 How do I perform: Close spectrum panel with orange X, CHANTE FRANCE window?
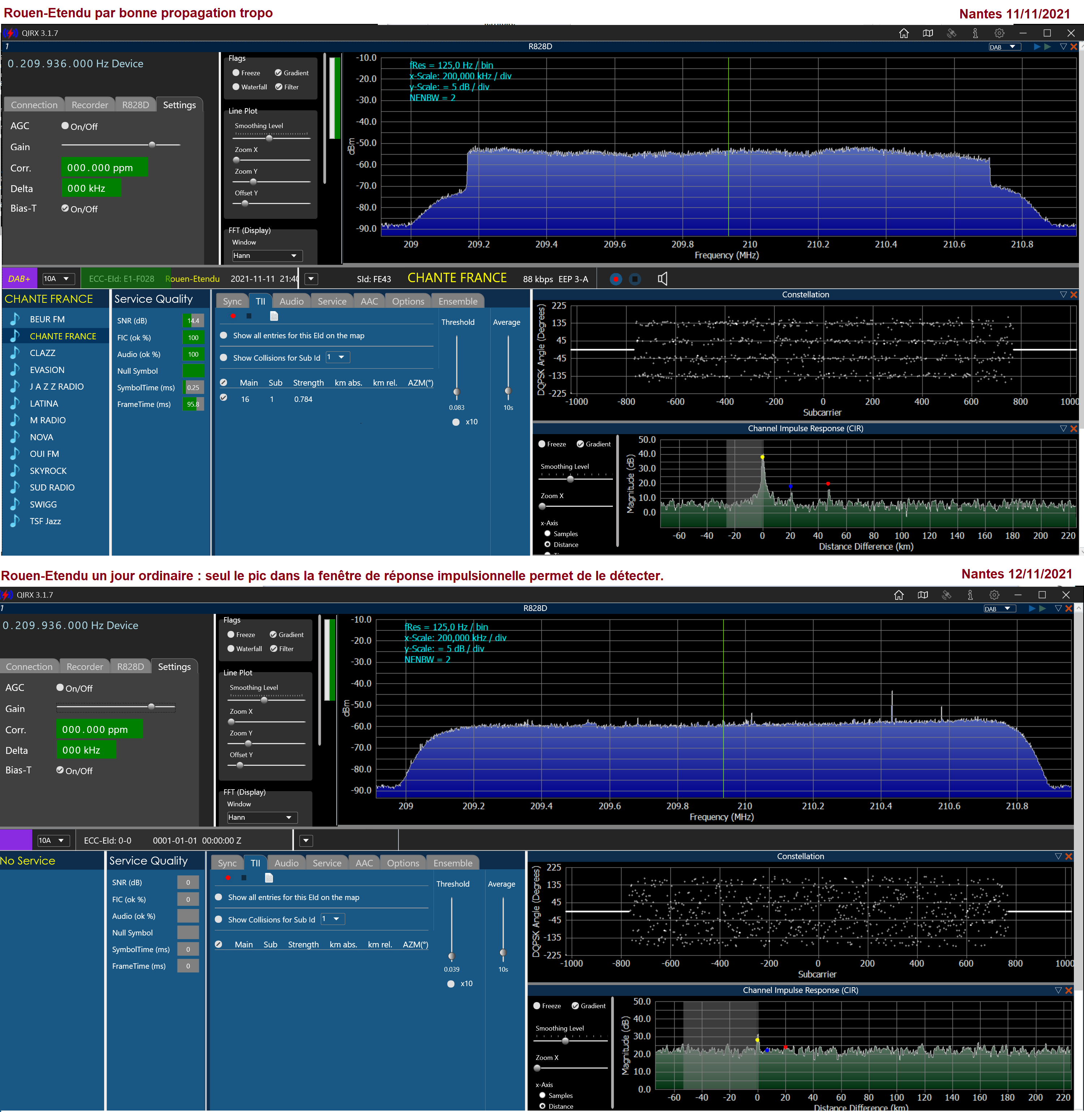[1074, 47]
